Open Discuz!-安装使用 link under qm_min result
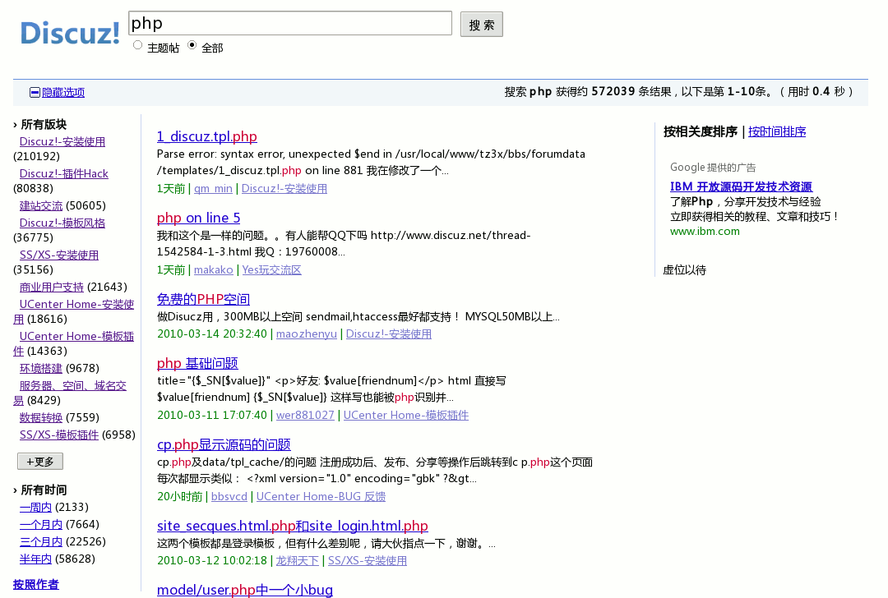888x598 pixels. tap(284, 188)
